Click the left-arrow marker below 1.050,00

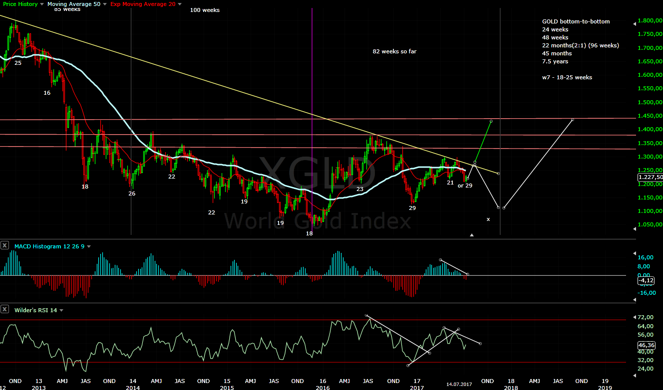coord(635,229)
